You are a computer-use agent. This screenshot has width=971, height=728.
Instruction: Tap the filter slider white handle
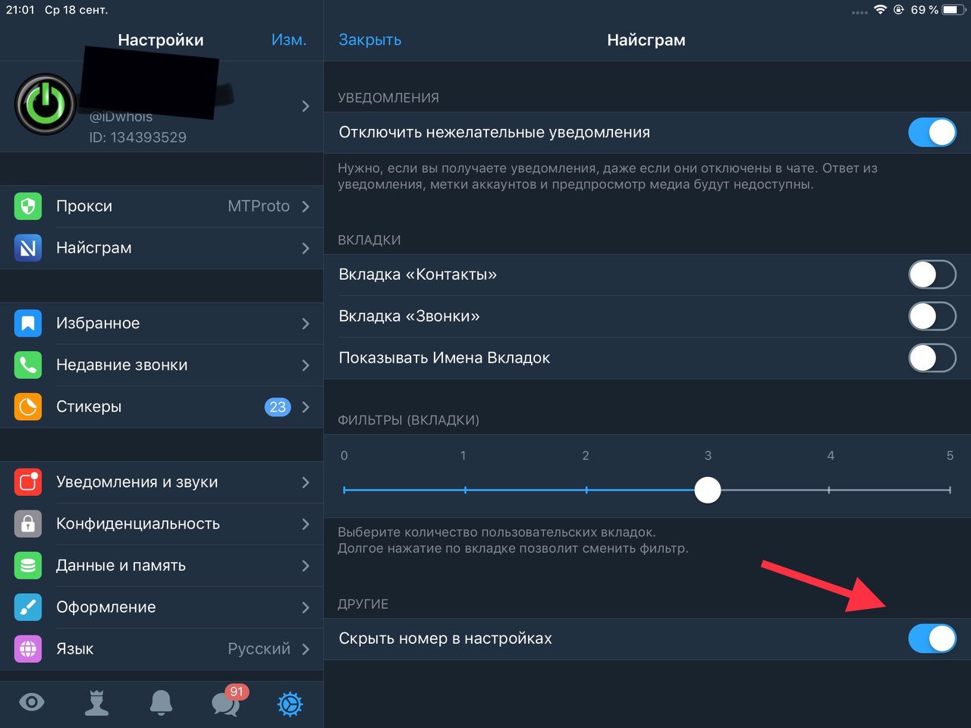[x=708, y=490]
